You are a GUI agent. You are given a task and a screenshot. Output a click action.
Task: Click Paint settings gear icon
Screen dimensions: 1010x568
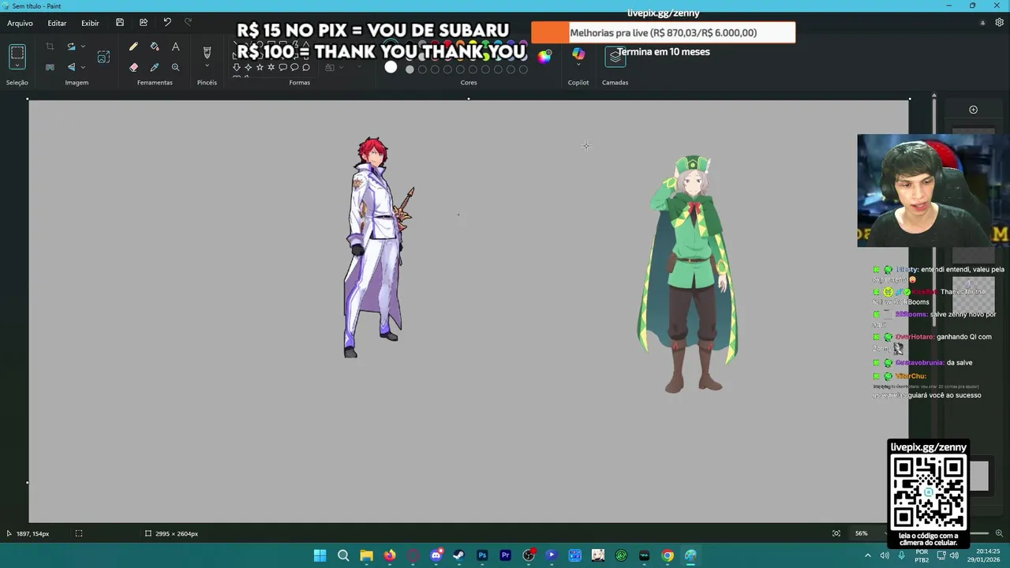(x=1000, y=23)
